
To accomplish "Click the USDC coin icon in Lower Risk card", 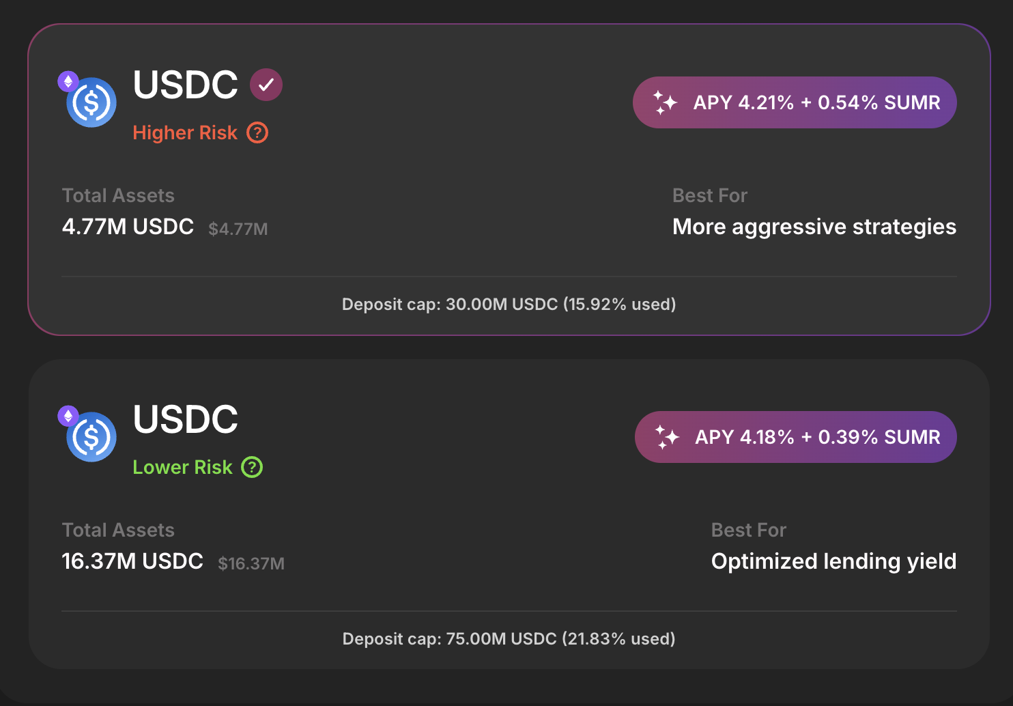I will click(x=91, y=437).
